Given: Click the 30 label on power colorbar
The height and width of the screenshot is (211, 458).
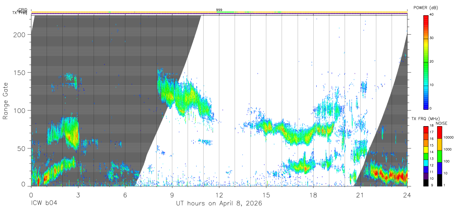Looking at the screenshot, I should click(432, 38).
